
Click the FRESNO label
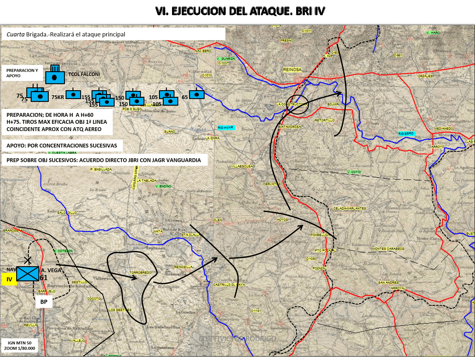click(x=287, y=41)
